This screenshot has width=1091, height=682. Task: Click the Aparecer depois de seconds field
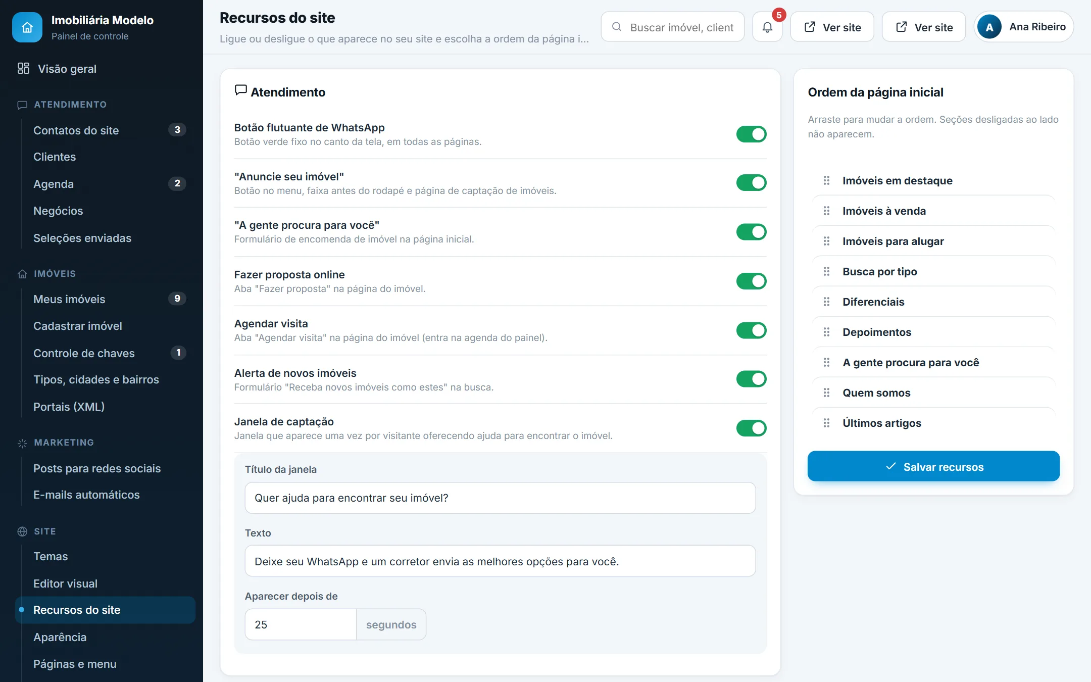(301, 625)
